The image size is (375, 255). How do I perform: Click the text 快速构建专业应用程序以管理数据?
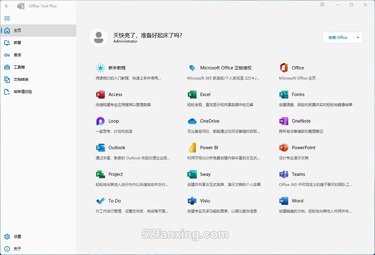click(x=123, y=105)
